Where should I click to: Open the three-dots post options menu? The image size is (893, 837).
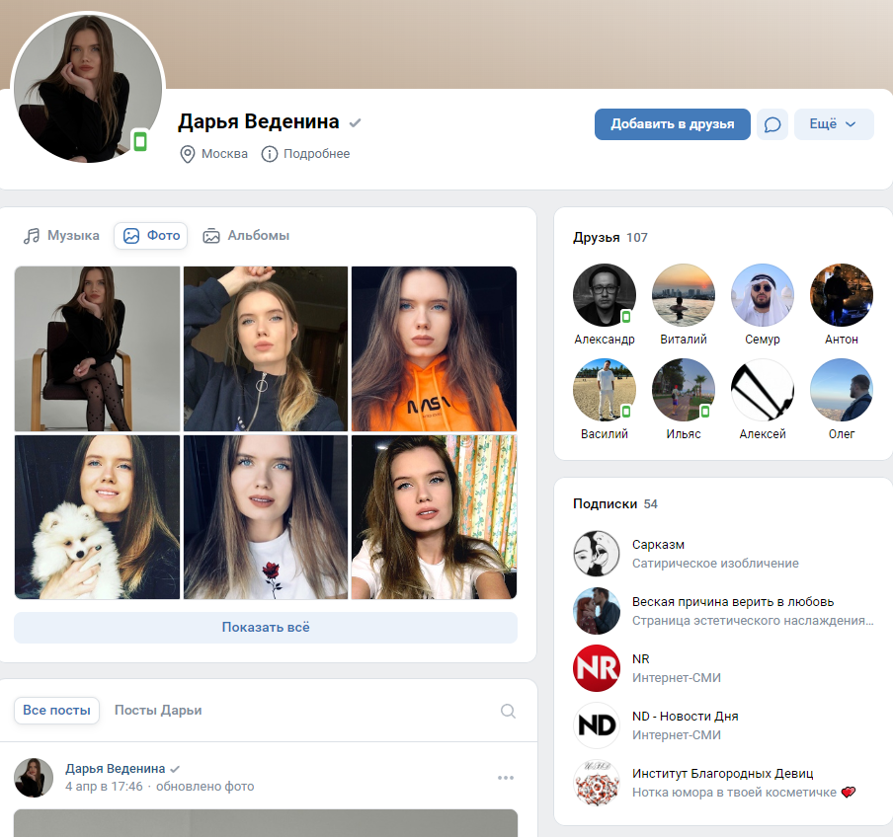tap(506, 777)
